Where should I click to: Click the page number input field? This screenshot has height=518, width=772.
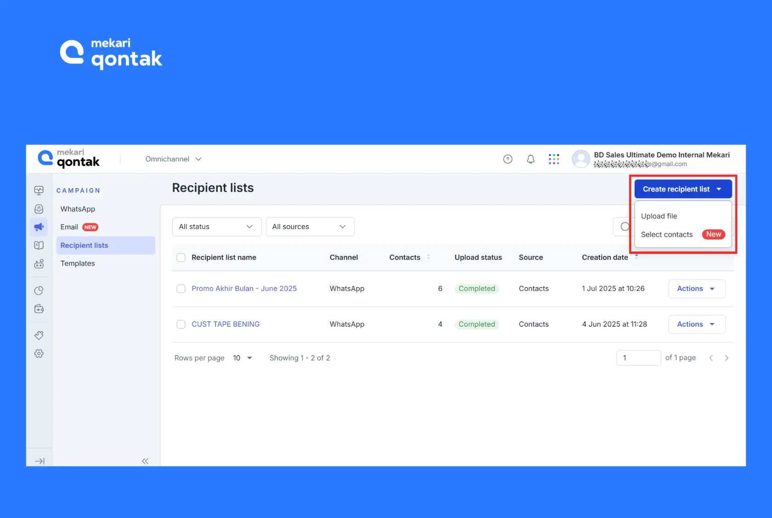point(638,358)
